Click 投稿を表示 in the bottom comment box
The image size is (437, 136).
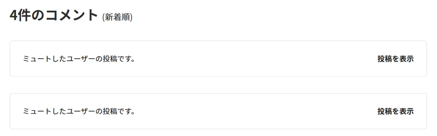click(395, 111)
